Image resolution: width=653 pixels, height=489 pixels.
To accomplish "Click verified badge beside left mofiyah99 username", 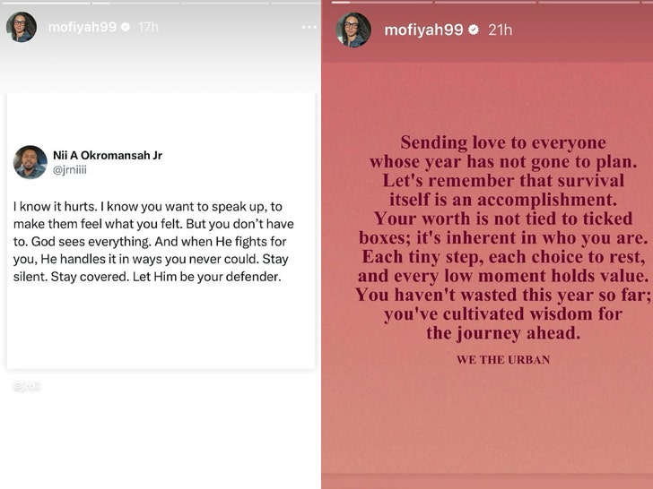I will [125, 28].
